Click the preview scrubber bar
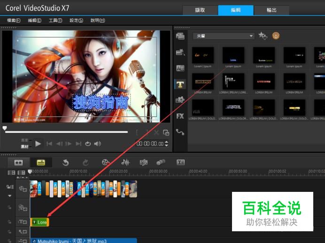The image size is (325, 243). point(66,132)
